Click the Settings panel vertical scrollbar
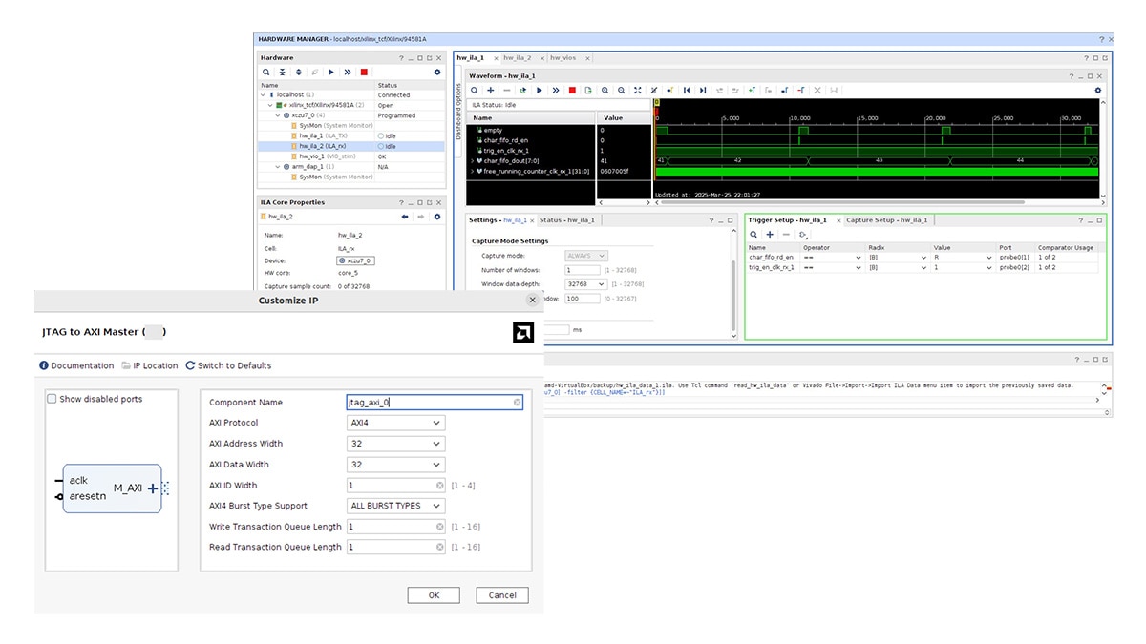Viewport: 1146px width, 644px height. 733,296
